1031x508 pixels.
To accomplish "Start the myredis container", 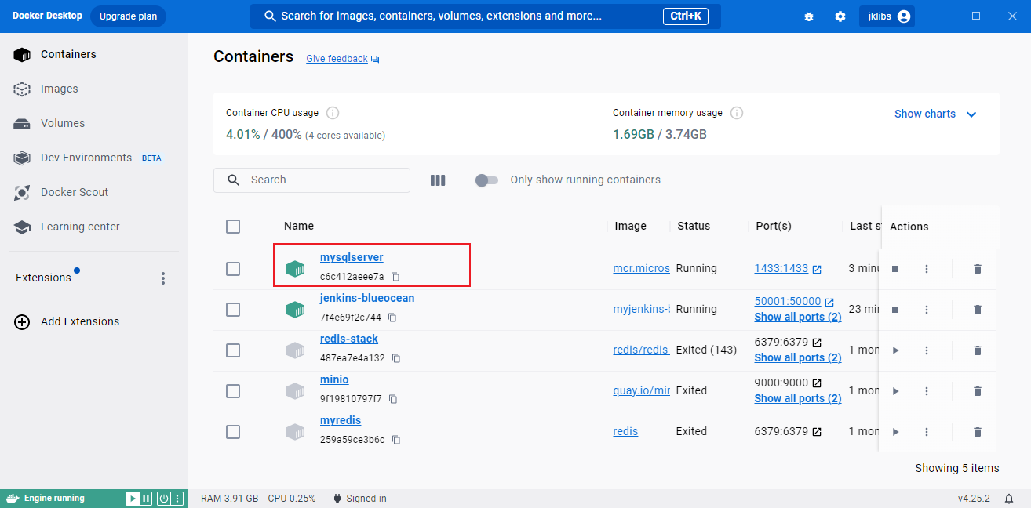I will (x=895, y=432).
